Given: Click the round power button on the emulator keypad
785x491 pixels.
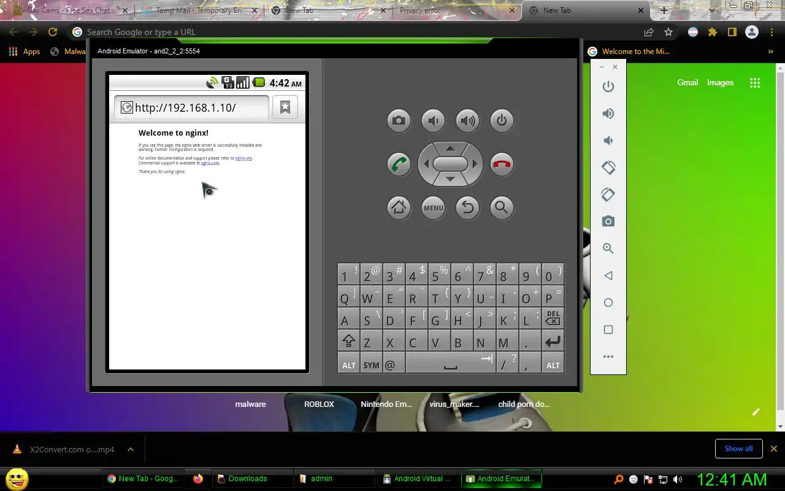Looking at the screenshot, I should pyautogui.click(x=502, y=120).
